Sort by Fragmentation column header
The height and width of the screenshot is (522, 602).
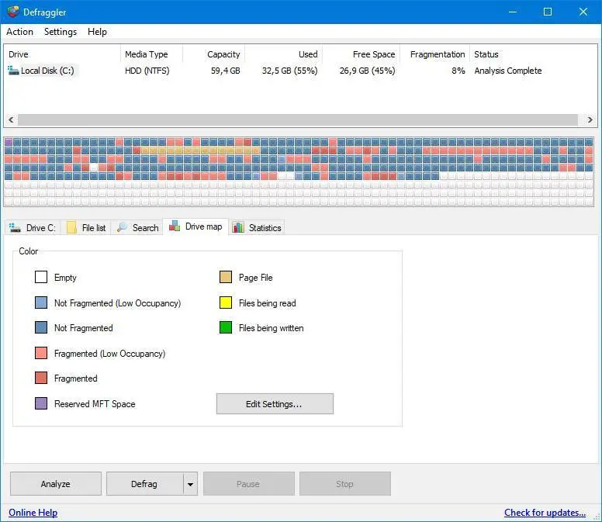point(435,54)
